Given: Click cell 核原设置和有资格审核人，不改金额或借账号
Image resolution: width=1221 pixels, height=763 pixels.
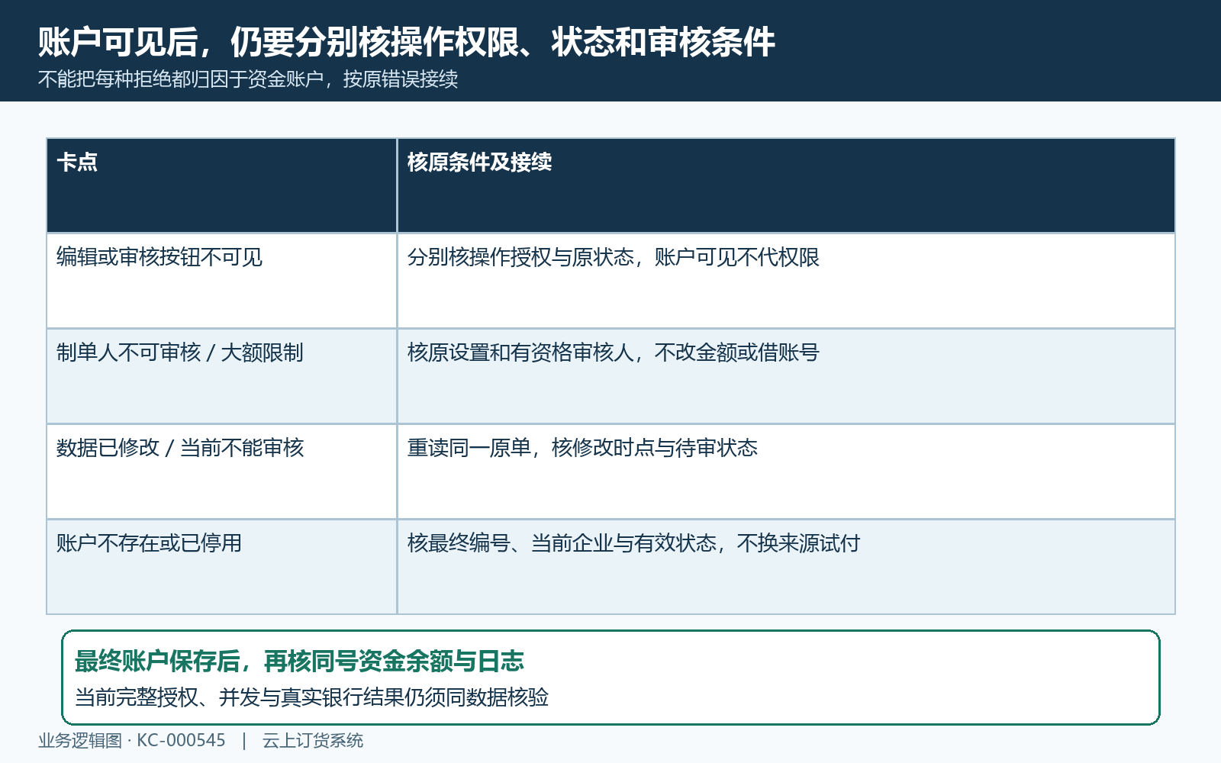Looking at the screenshot, I should tap(786, 376).
